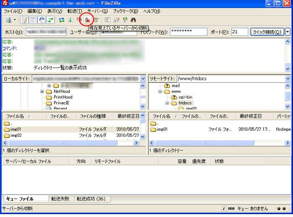The height and width of the screenshot is (217, 293).
Task: Open the サーバー(S) menu
Action: [x=98, y=11]
